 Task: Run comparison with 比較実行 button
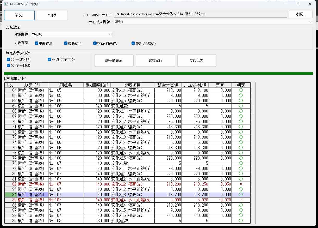(x=155, y=60)
